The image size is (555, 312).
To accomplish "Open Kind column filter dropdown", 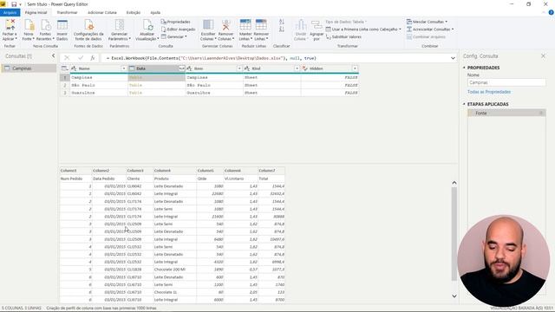I will [297, 68].
